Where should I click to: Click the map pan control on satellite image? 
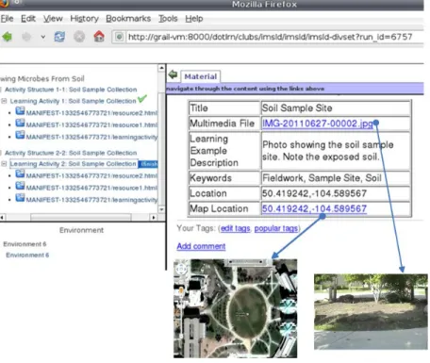(x=181, y=270)
